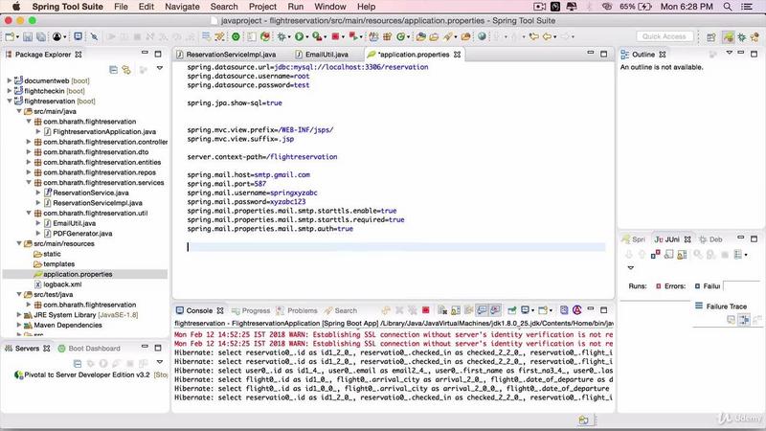Click the back navigation arrow in toolbar

pyautogui.click(x=547, y=36)
